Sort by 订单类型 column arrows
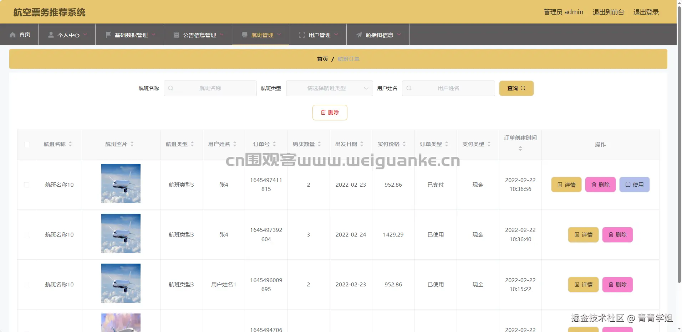This screenshot has height=332, width=682. pyautogui.click(x=447, y=144)
